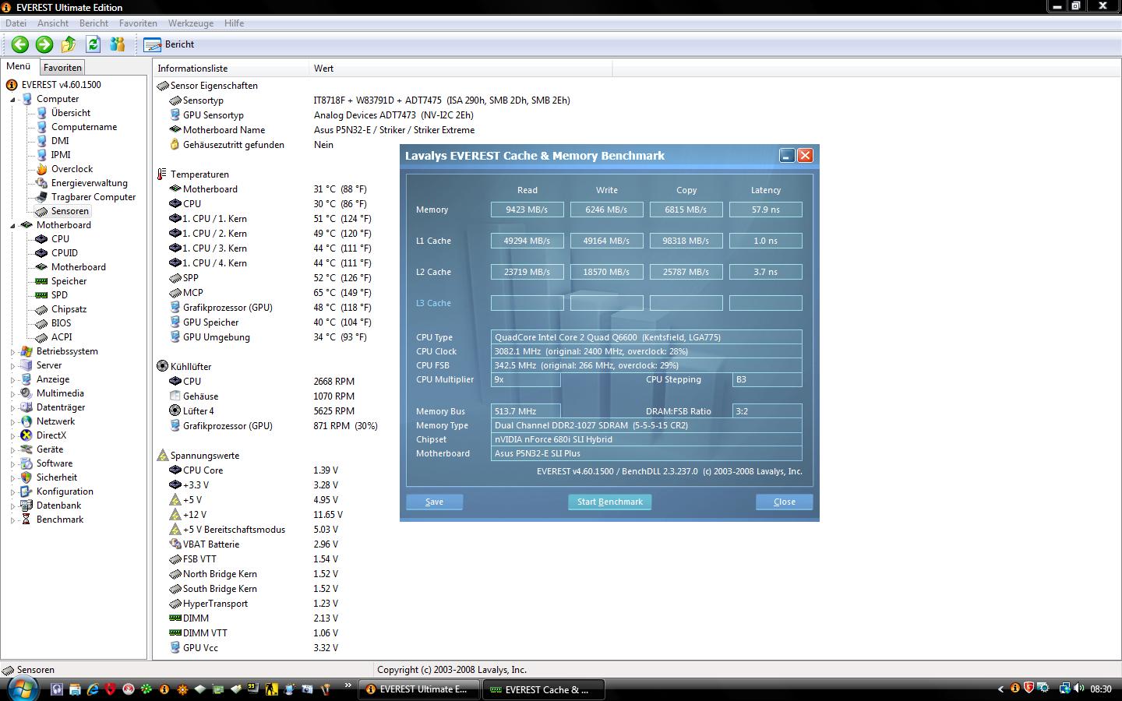Click Start Benchmark button
Screen dimensions: 1122x701
pyautogui.click(x=609, y=502)
